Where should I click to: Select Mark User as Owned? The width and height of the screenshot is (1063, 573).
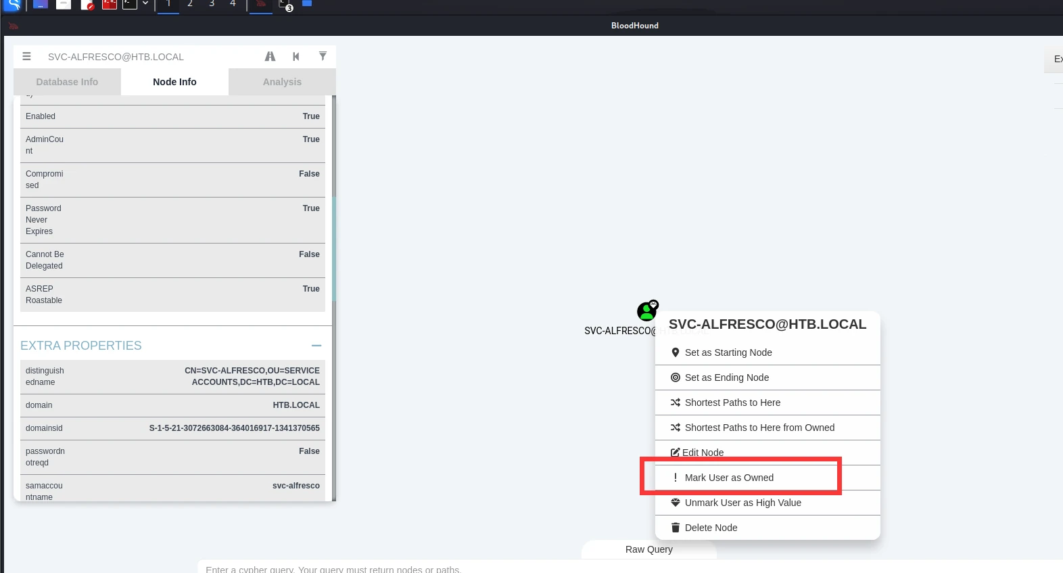click(x=767, y=478)
